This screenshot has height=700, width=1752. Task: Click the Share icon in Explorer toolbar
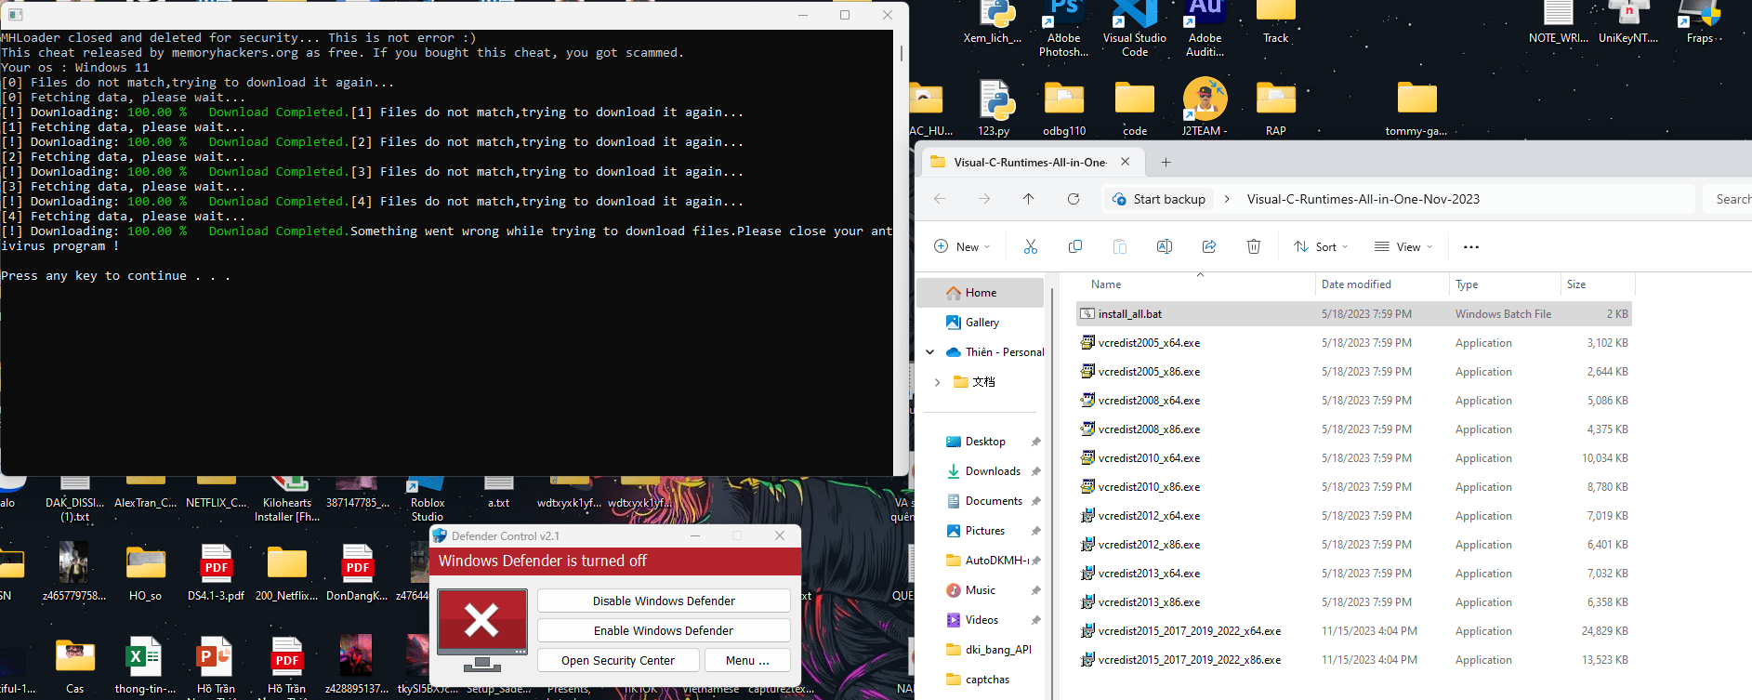point(1209,246)
